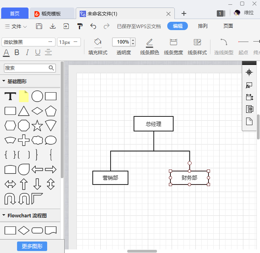Switch to the 首页 tab
This screenshot has height=253, width=260.
[15, 13]
